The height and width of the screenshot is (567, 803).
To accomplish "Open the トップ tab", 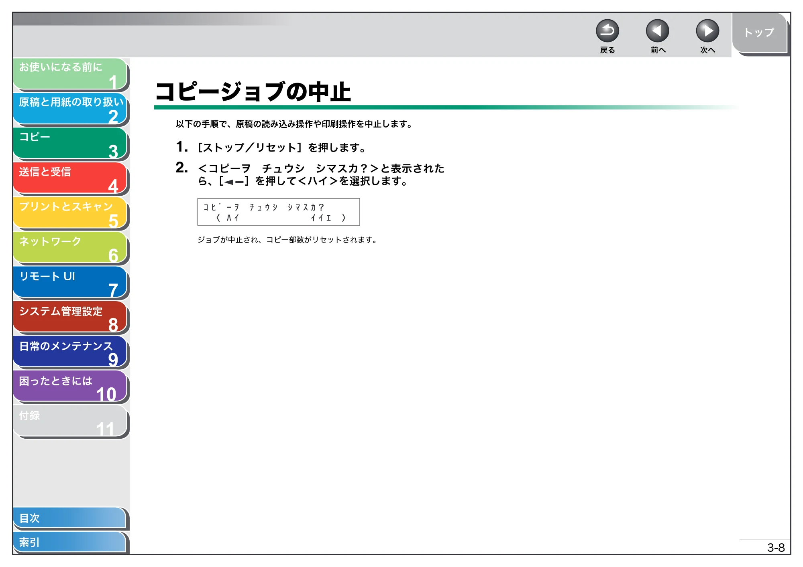I will pyautogui.click(x=759, y=33).
